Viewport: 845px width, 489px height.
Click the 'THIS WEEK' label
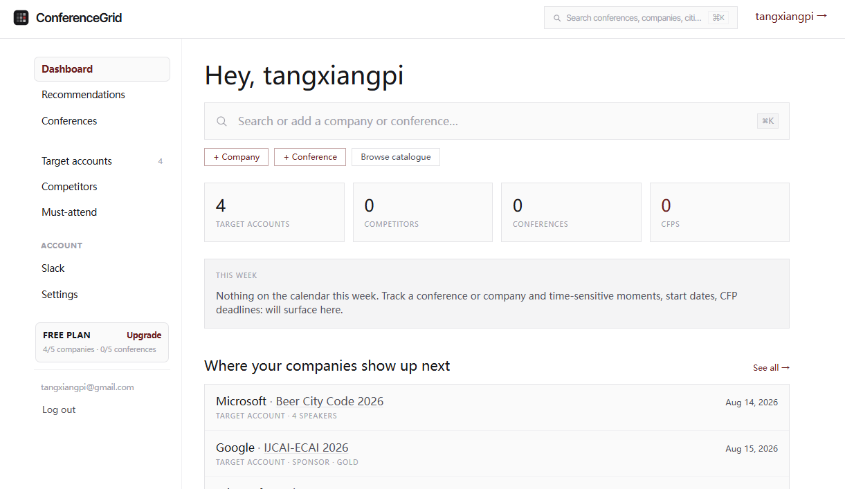point(237,275)
